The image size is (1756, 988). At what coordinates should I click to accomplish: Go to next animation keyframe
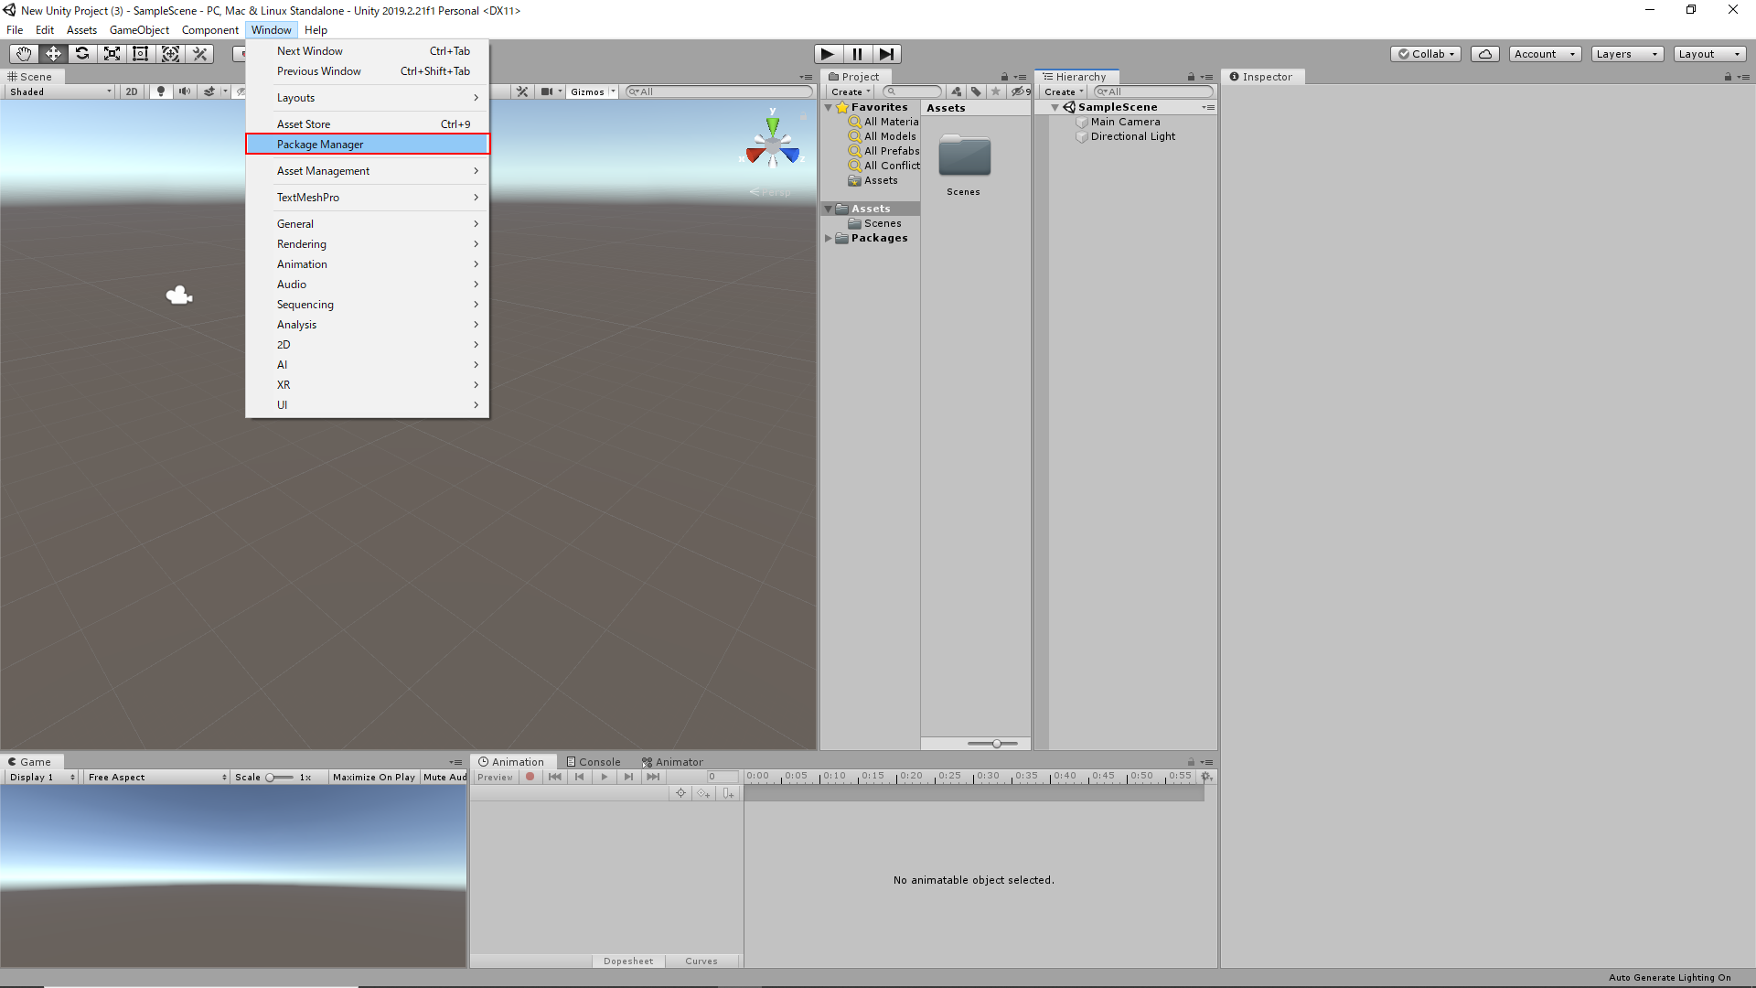pos(628,777)
